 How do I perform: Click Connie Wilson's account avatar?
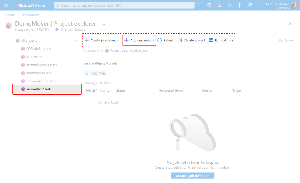pos(295,5)
